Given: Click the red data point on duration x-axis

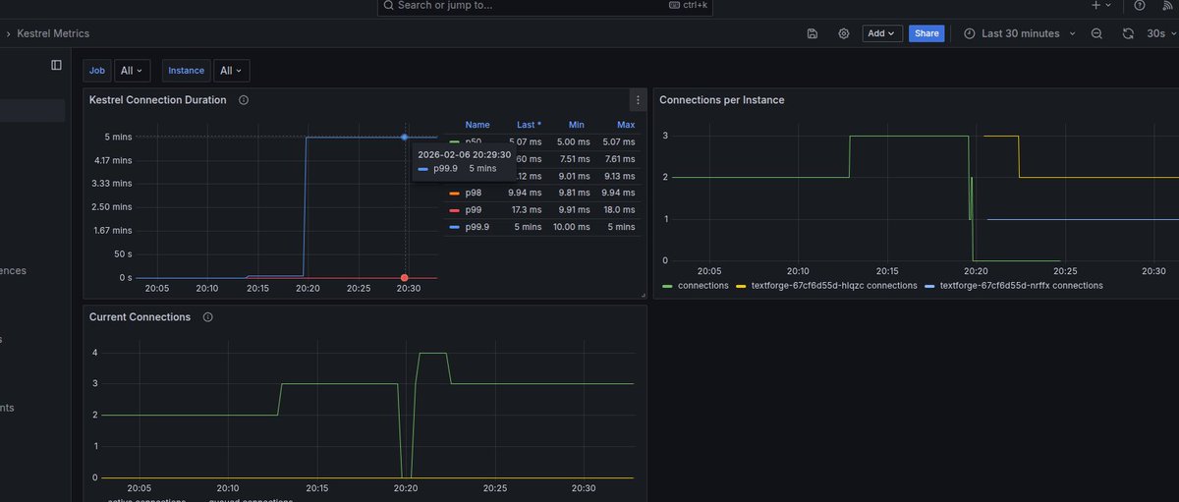Looking at the screenshot, I should 404,278.
